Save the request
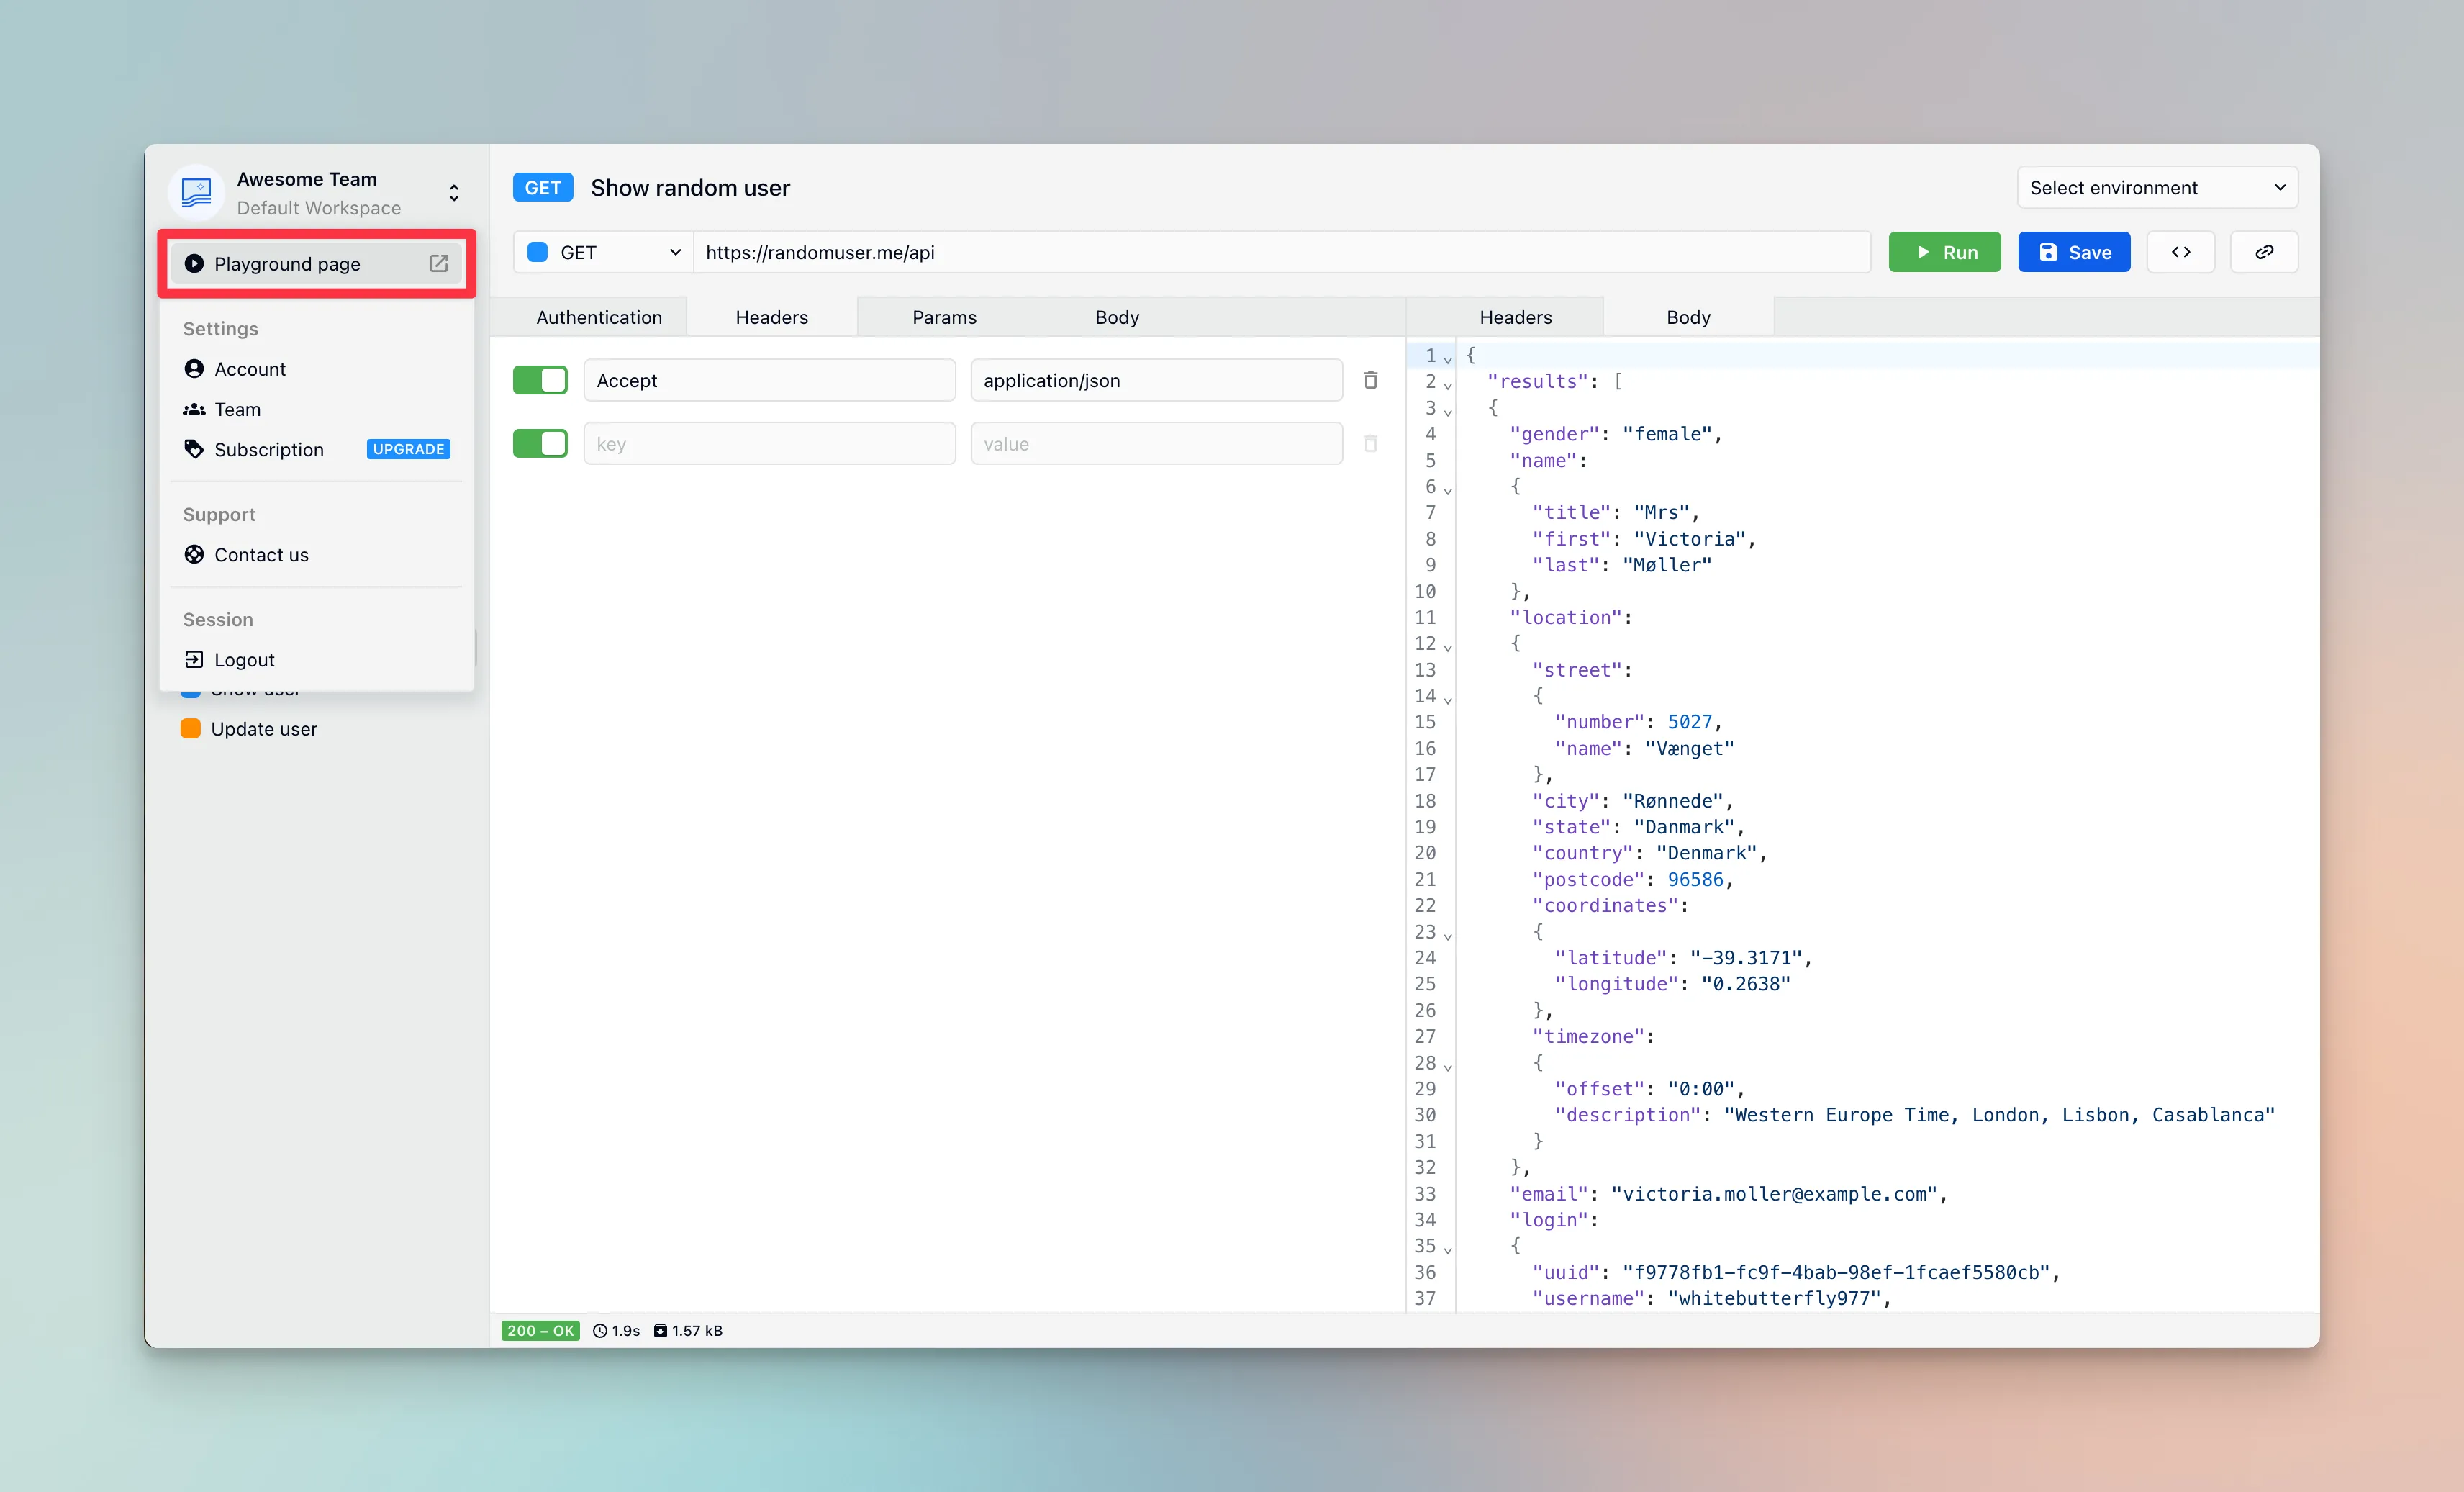Screen dimensions: 2464x1492 point(2074,252)
